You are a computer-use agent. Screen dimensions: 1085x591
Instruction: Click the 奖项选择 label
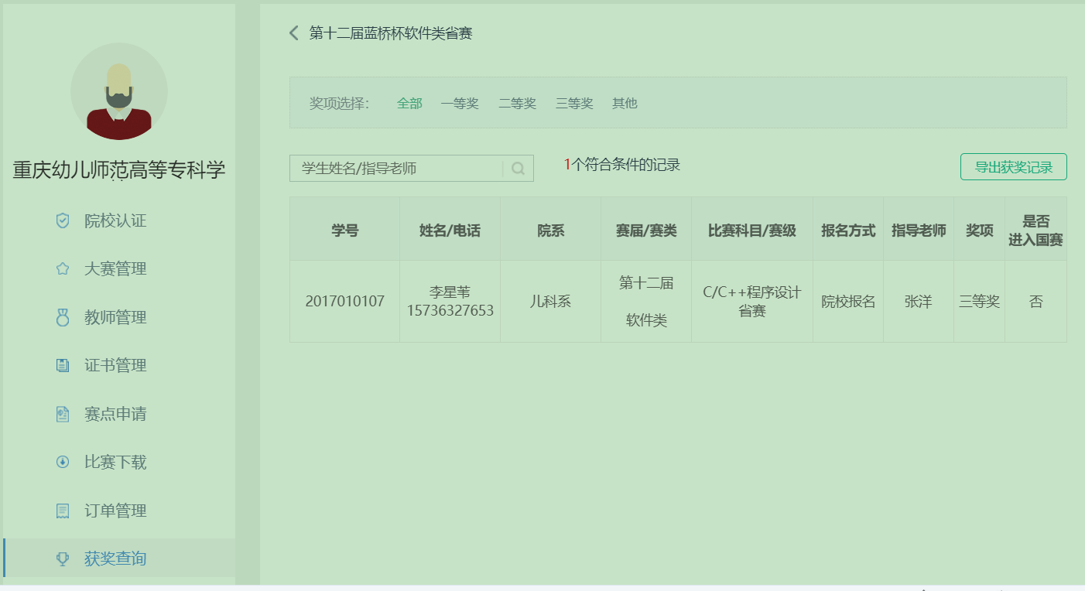(340, 103)
